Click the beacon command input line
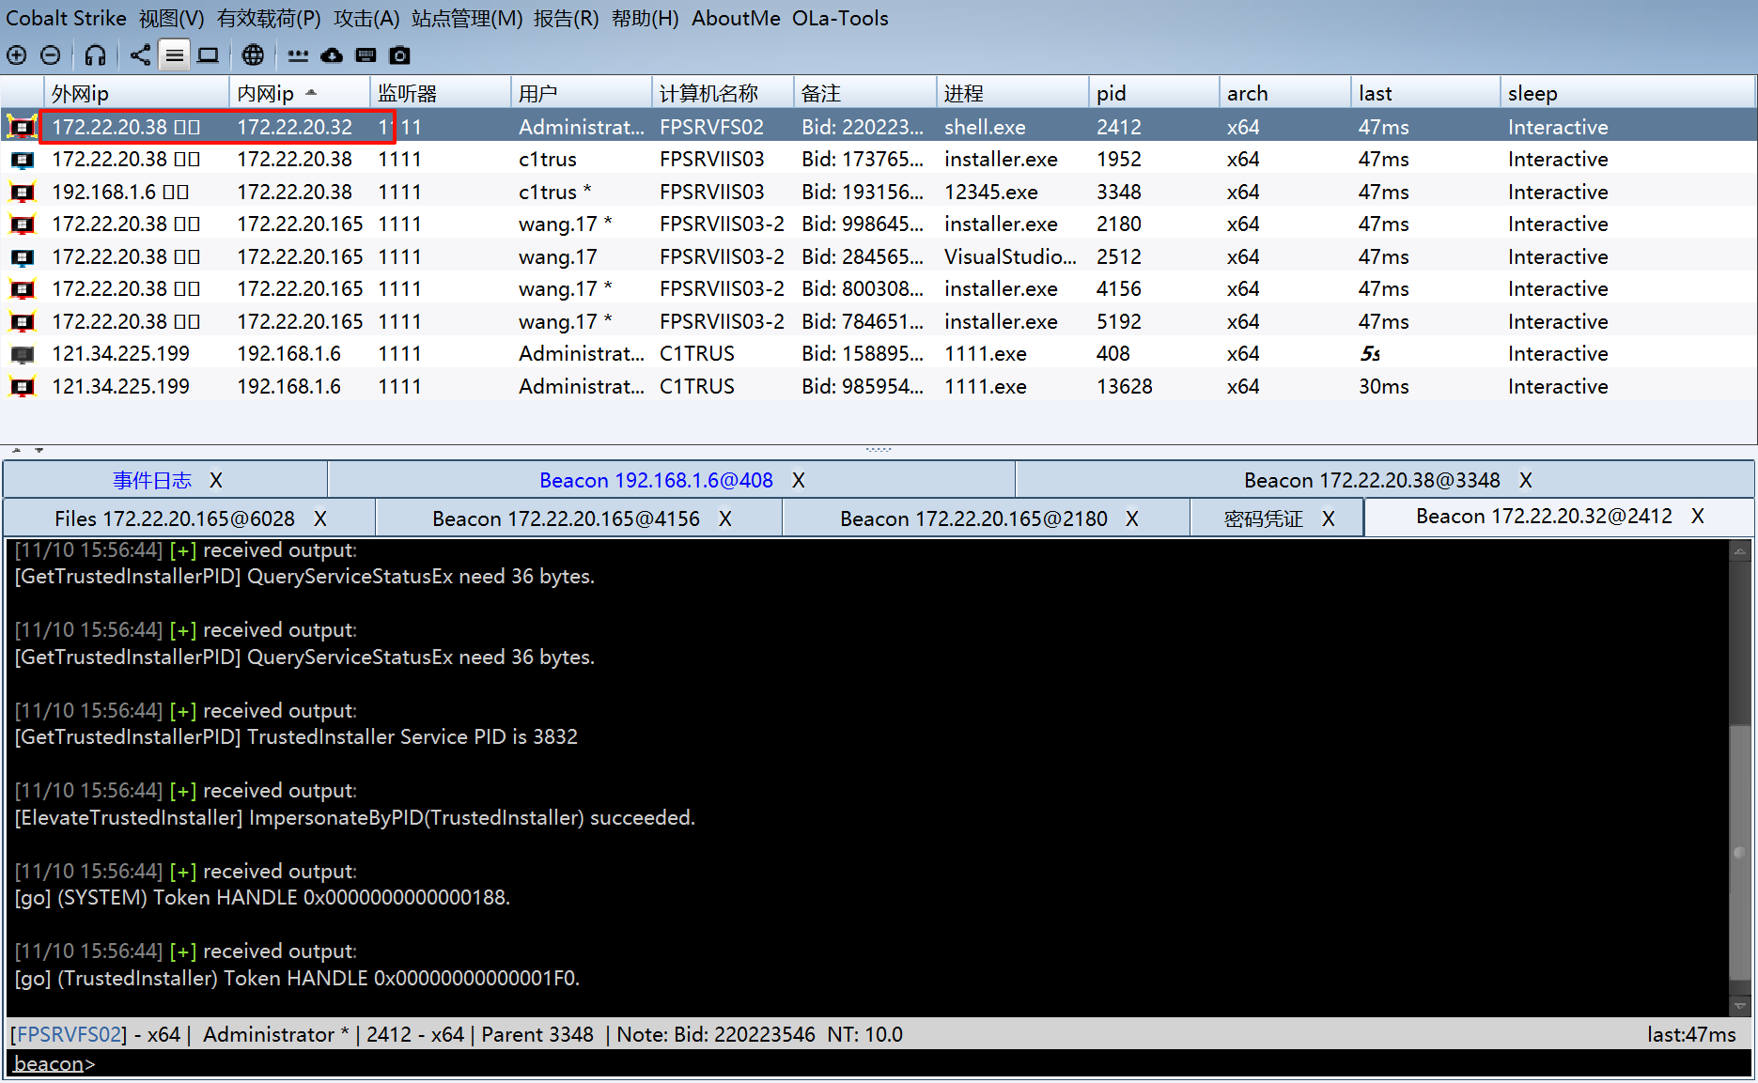Viewport: 1758px width, 1083px height. click(376, 1063)
